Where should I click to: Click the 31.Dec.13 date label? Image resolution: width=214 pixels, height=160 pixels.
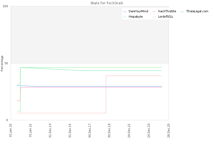pos(50,131)
